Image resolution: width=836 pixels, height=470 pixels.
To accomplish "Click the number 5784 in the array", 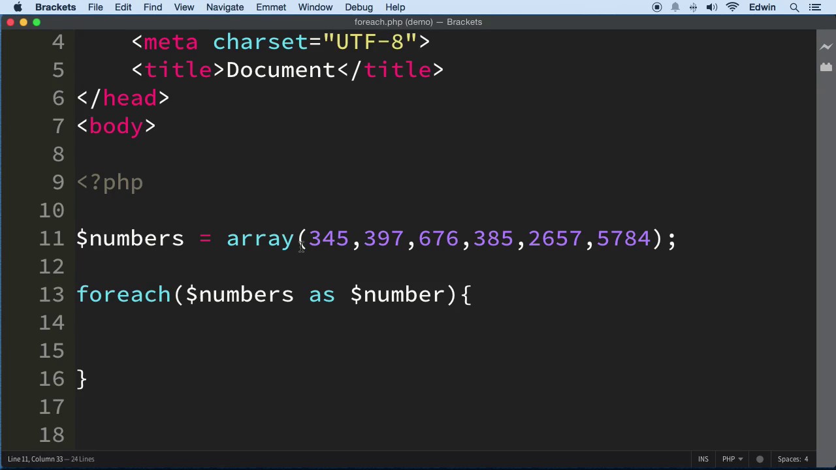I will click(624, 238).
